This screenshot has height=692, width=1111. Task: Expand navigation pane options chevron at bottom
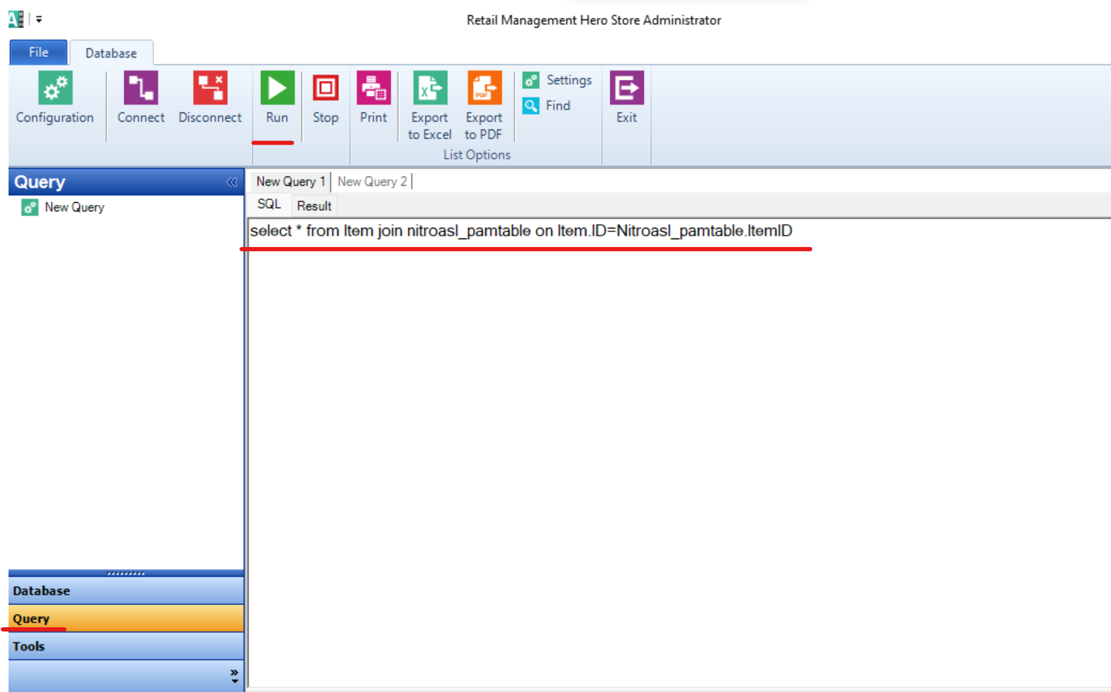click(x=234, y=676)
